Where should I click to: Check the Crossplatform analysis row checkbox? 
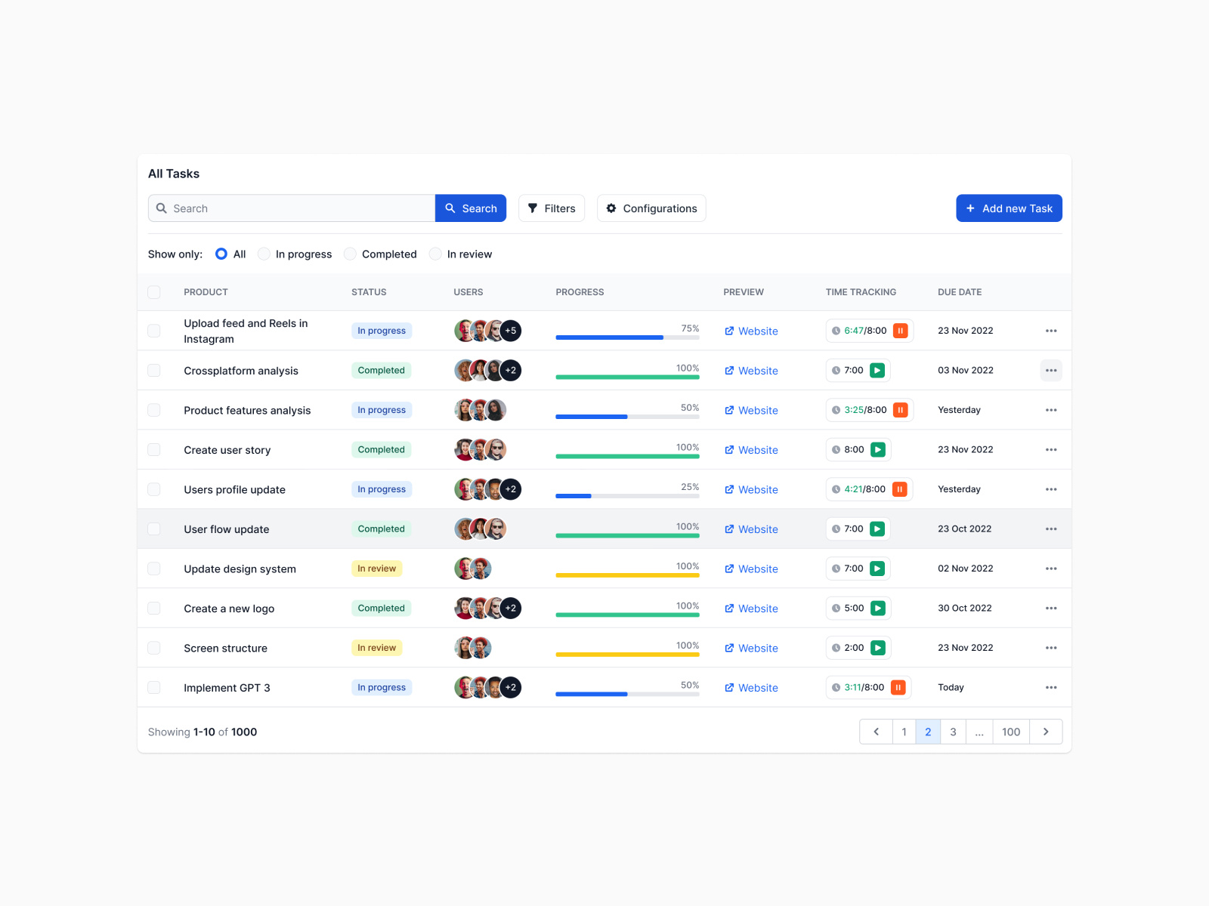pyautogui.click(x=154, y=371)
